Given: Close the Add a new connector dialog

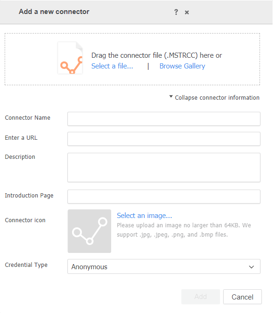Looking at the screenshot, I should click(x=186, y=13).
